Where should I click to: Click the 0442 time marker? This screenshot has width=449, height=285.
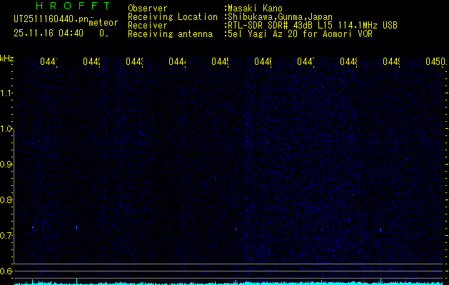(x=91, y=61)
